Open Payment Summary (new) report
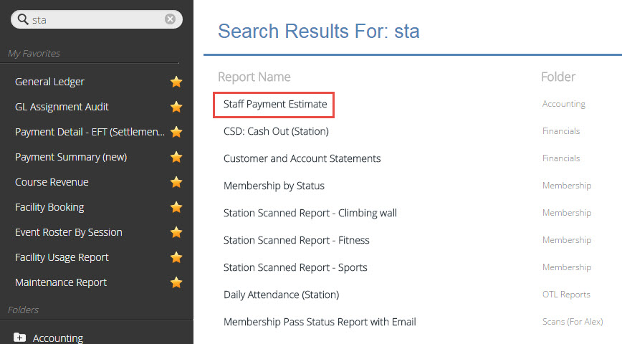This screenshot has height=344, width=622. pyautogui.click(x=71, y=157)
